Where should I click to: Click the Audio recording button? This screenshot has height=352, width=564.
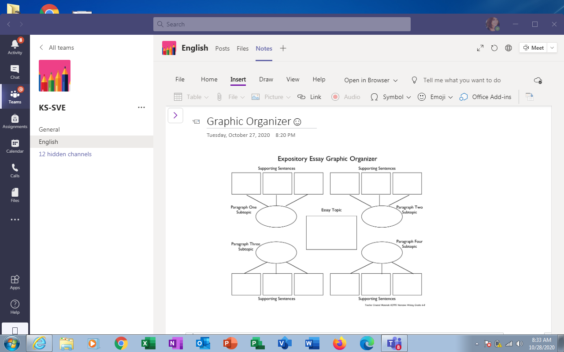[346, 97]
